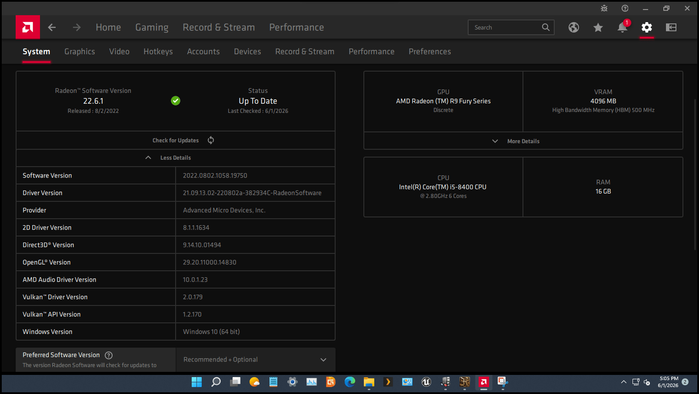Click the Vulkan Driver Version value 2.0.179
The height and width of the screenshot is (394, 699).
[x=193, y=297]
